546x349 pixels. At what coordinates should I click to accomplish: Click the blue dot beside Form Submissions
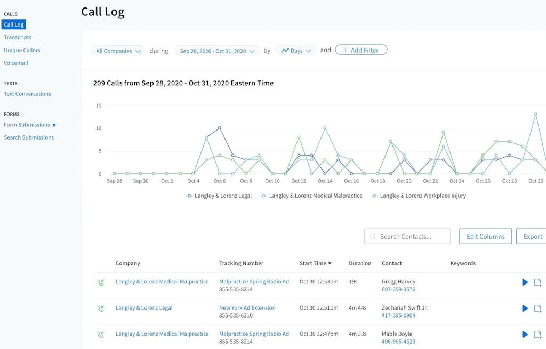click(x=54, y=125)
